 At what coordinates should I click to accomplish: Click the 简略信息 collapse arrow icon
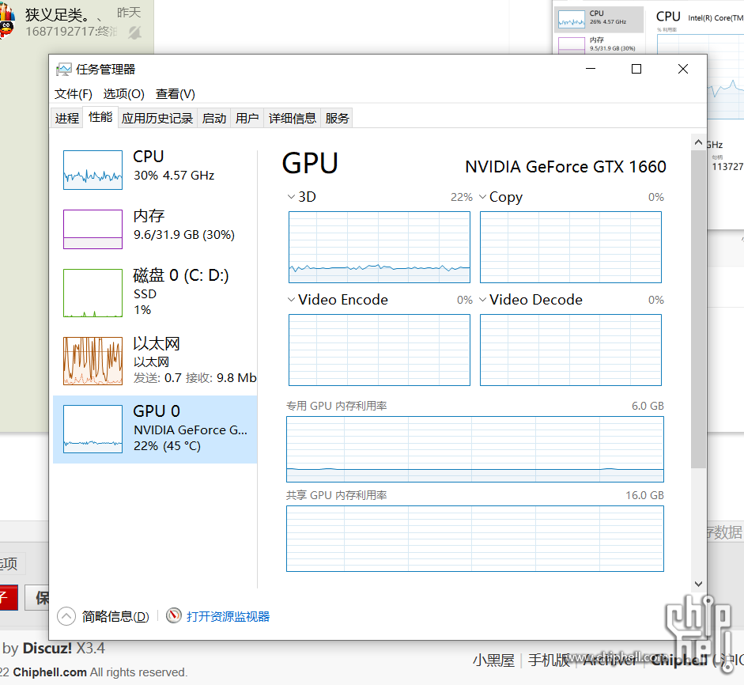point(66,617)
